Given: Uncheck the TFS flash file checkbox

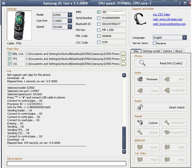Looking at the screenshot, I should tap(10, 59).
